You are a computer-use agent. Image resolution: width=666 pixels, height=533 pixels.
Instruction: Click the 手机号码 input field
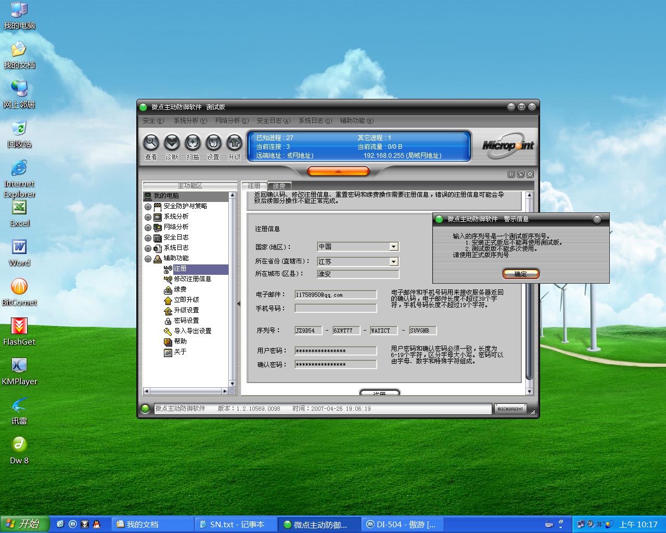pos(336,308)
